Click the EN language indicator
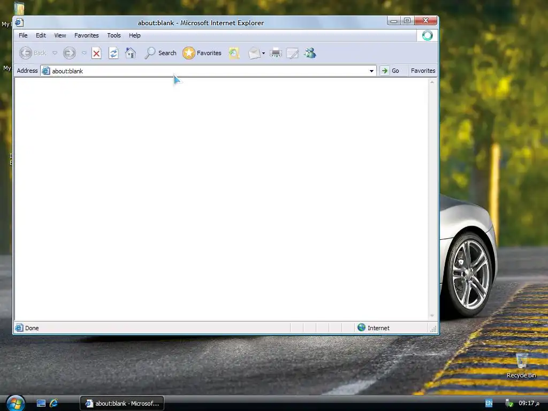The width and height of the screenshot is (548, 411). pos(489,404)
